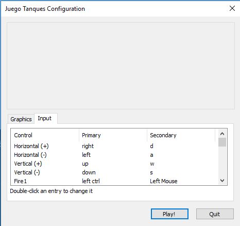This screenshot has width=240, height=226.
Task: Click the primary key 'down' entry
Action: click(89, 172)
